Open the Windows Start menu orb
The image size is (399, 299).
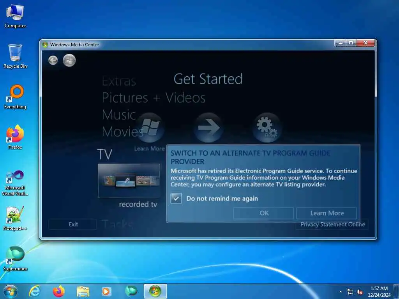click(x=10, y=291)
